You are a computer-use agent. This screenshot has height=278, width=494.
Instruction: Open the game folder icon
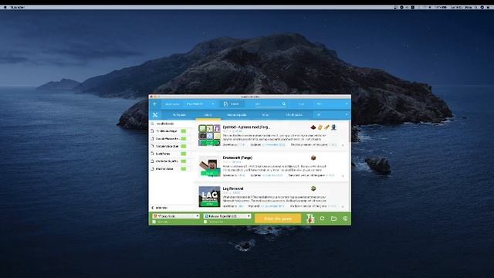tap(333, 218)
